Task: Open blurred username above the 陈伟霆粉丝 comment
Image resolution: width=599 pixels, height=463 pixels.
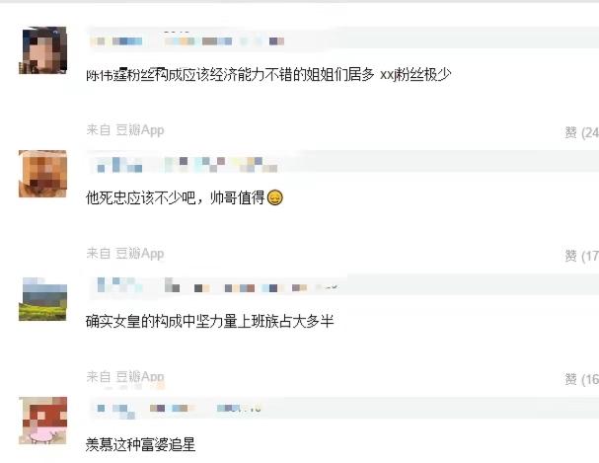Action: [116, 40]
